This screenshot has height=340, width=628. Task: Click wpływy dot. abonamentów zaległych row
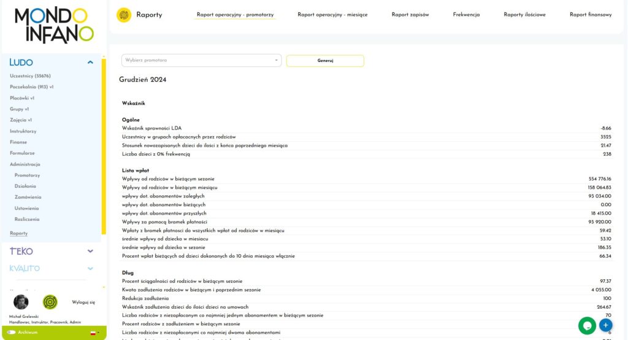click(x=367, y=196)
